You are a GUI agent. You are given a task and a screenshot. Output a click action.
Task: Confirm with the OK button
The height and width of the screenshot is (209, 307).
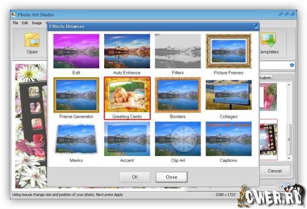(135, 177)
